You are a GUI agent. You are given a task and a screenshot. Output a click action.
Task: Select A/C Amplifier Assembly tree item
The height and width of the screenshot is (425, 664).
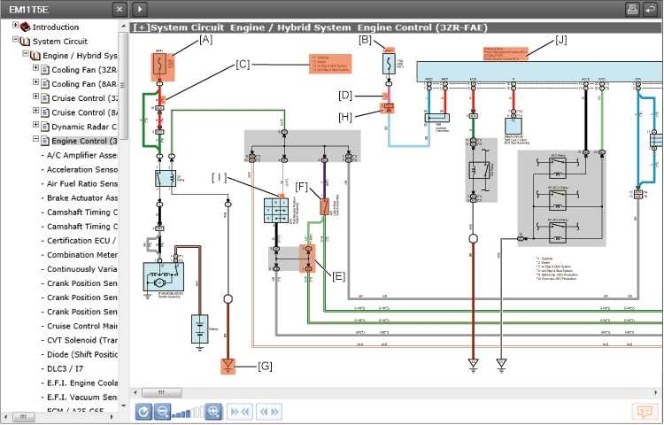[80, 155]
